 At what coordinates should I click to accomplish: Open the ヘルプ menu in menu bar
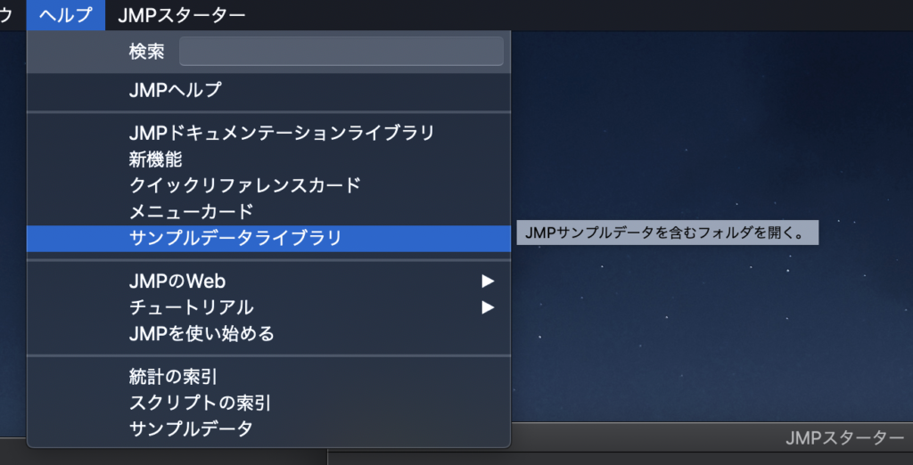click(x=66, y=15)
